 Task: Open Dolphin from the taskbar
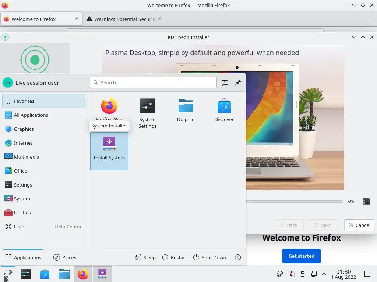(64, 274)
